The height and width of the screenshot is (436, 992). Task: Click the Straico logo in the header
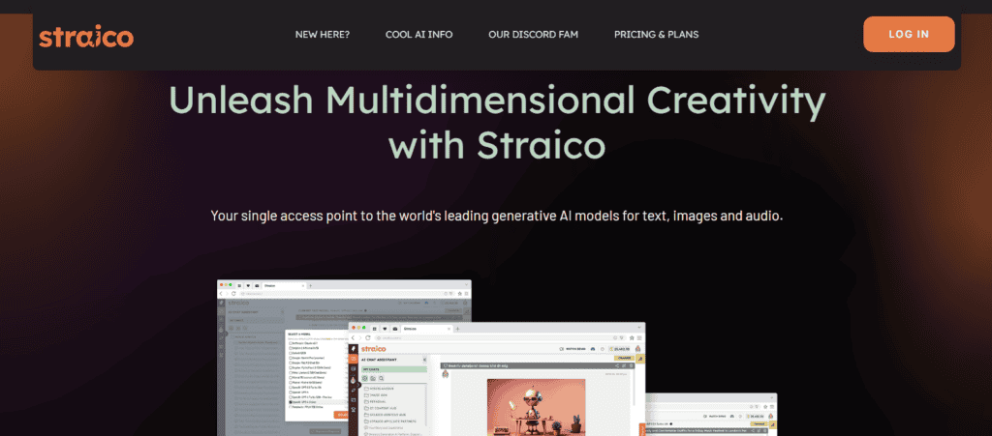tap(86, 38)
